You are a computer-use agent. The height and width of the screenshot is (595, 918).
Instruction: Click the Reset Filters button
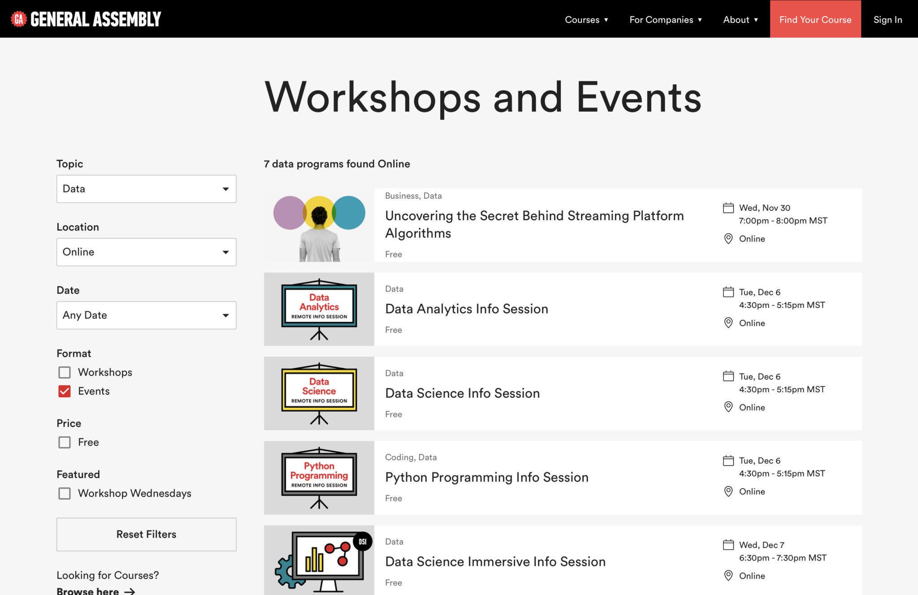click(146, 534)
